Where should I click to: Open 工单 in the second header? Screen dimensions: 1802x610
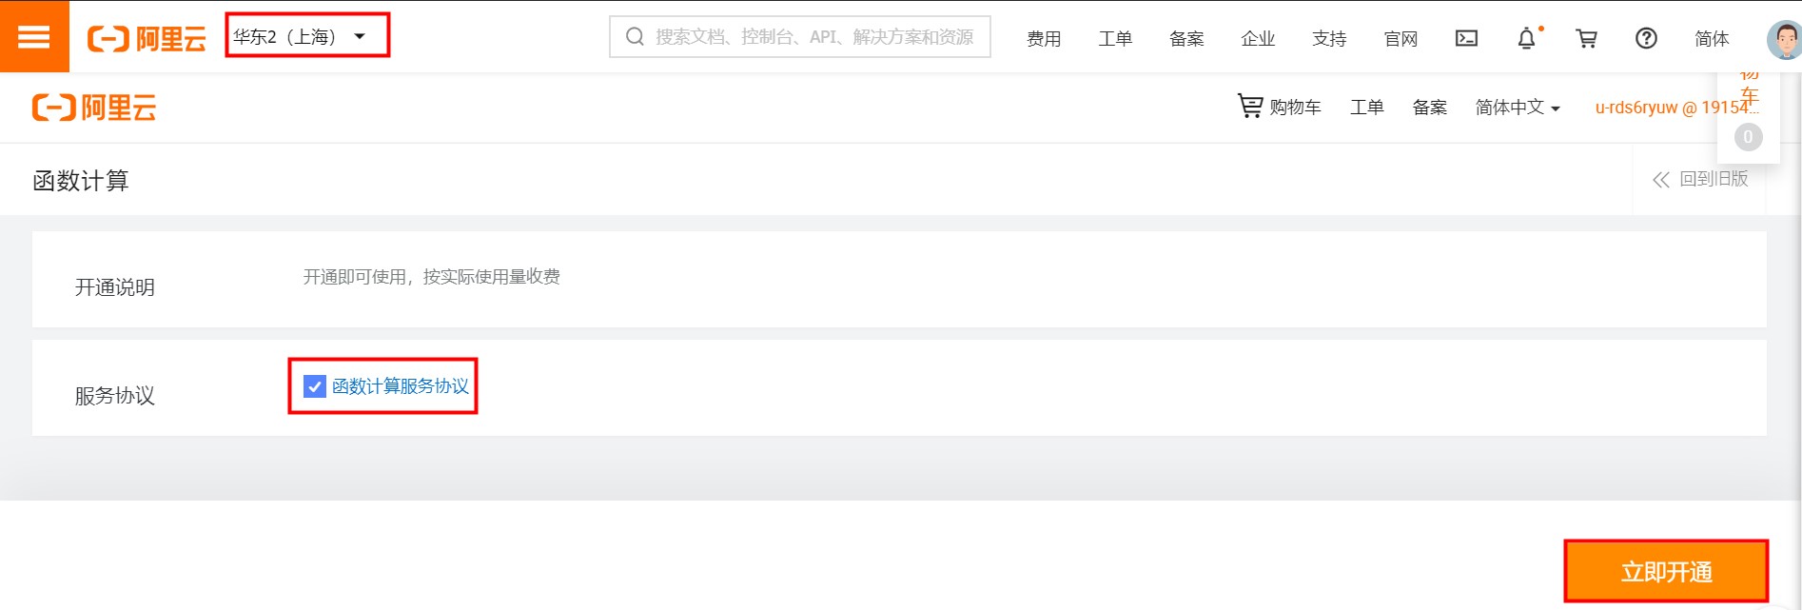[x=1366, y=108]
